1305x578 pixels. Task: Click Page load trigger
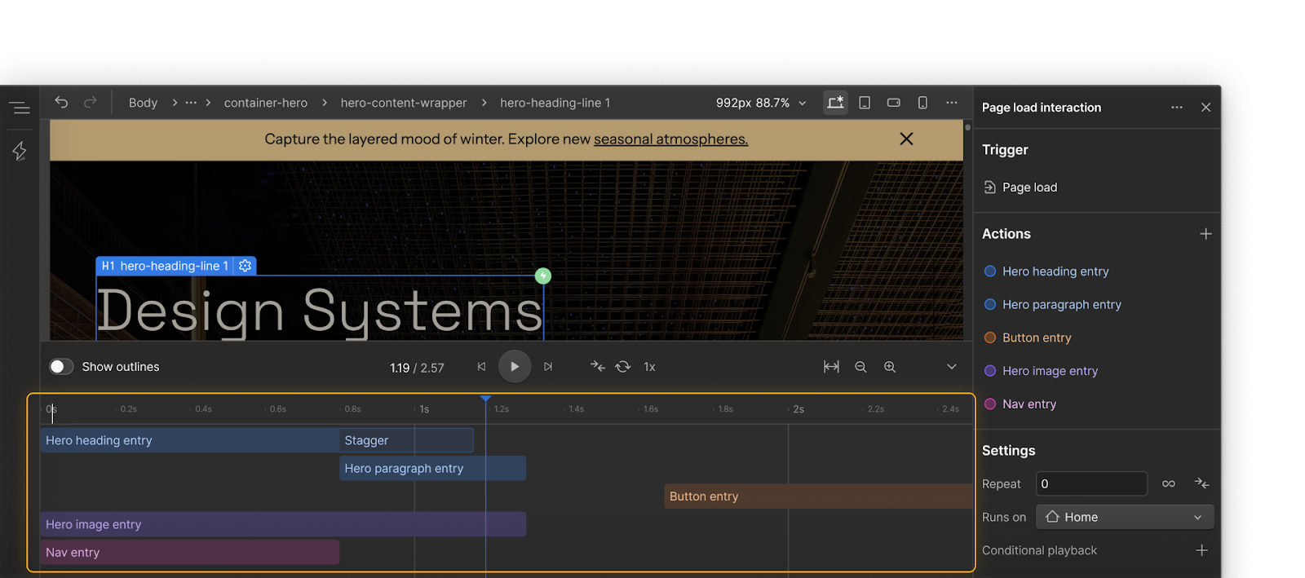(x=1029, y=188)
